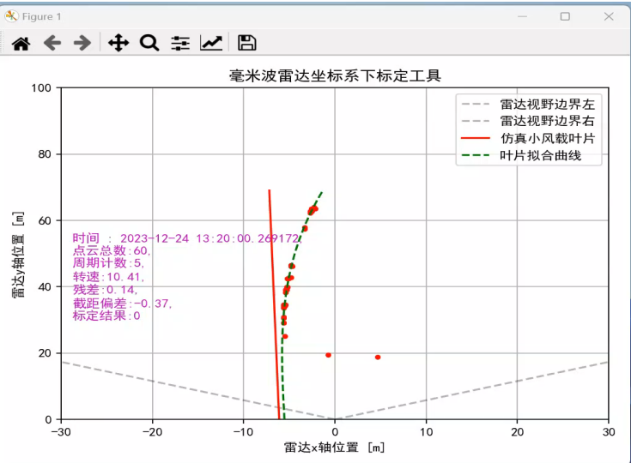The image size is (631, 463).
Task: Click the 标定结果:0 annotation line
Action: click(x=106, y=316)
